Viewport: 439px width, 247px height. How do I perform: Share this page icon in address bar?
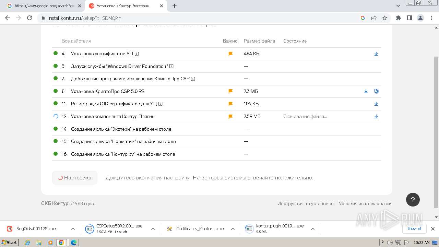(x=374, y=18)
